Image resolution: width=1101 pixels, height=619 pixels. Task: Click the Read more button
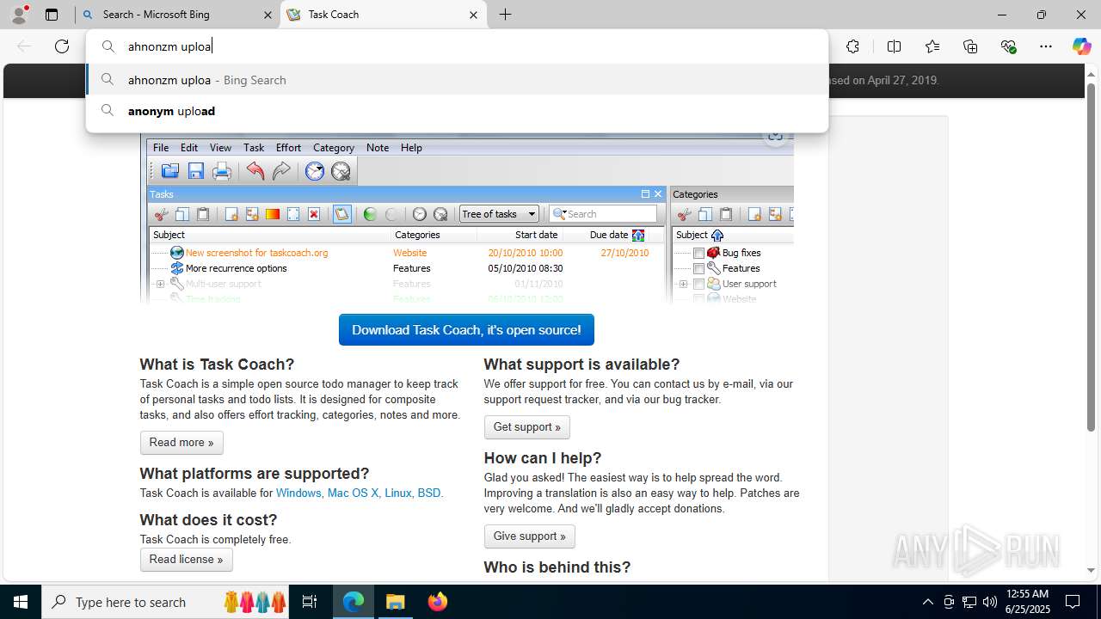[x=181, y=443]
